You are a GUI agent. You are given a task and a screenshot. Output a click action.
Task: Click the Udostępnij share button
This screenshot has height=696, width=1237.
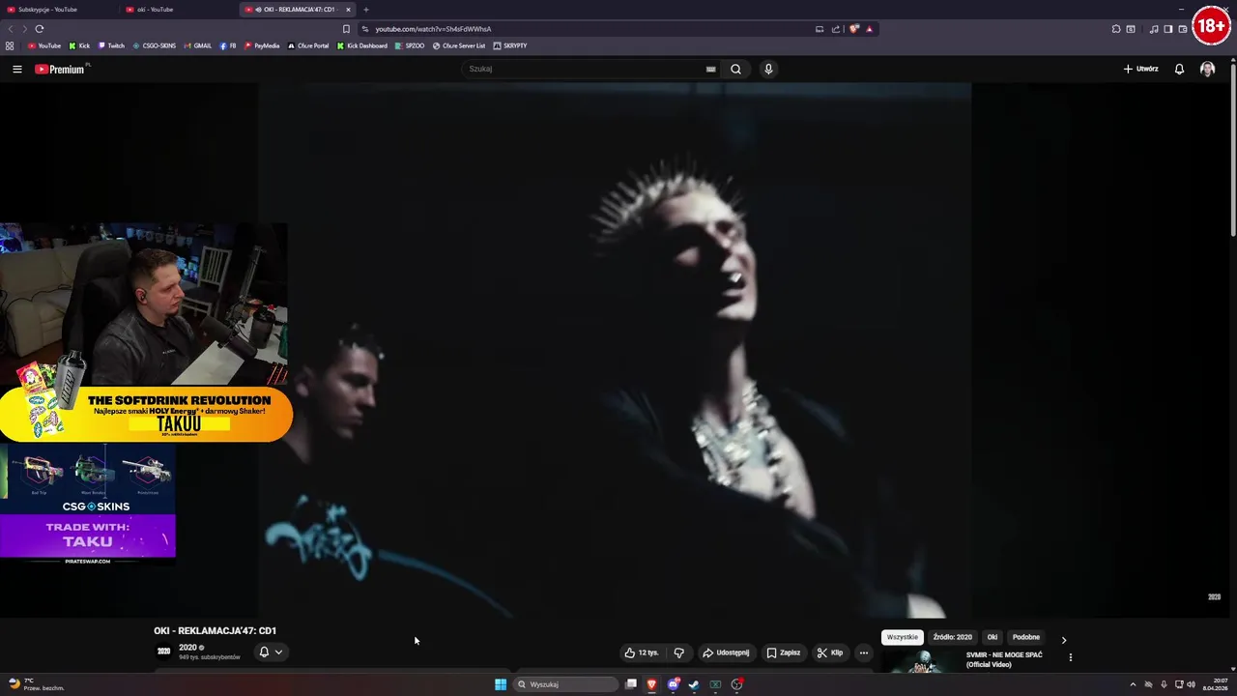(x=726, y=652)
